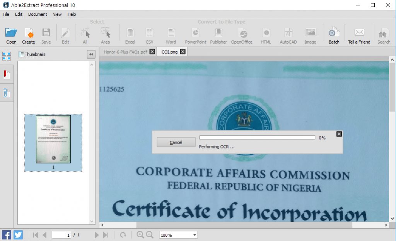Screen dimensions: 396x241
Task: Open the Document menu
Action: (38, 14)
